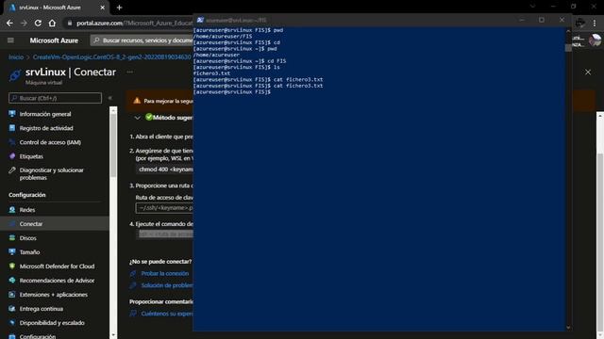The width and height of the screenshot is (604, 339).
Task: Click the browser extensions puzzle icon
Action: click(x=580, y=23)
